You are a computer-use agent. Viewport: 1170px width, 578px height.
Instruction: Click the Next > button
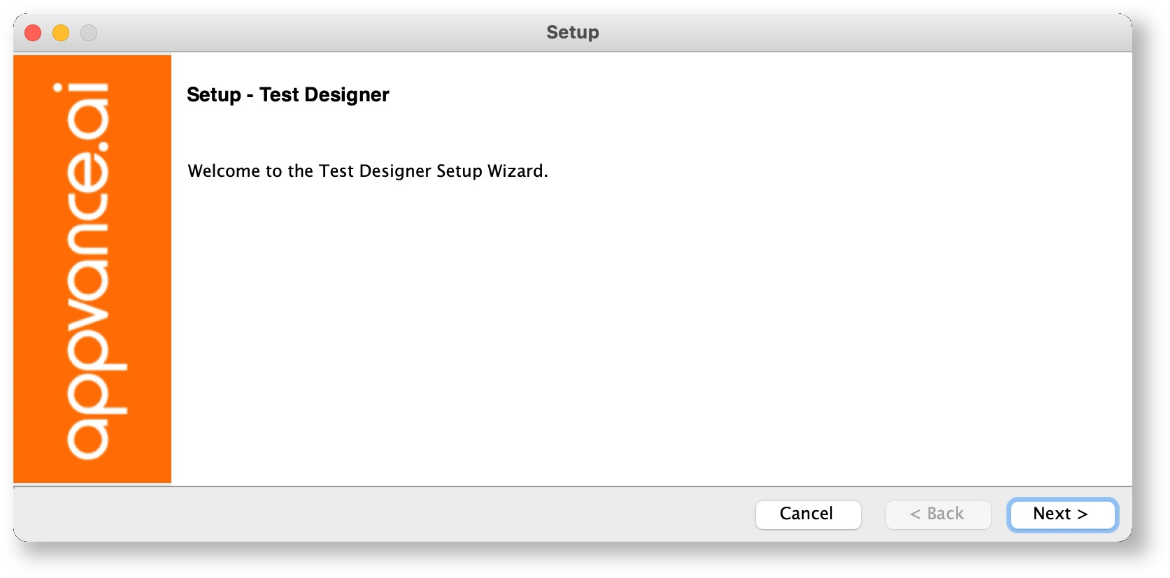click(x=1062, y=514)
